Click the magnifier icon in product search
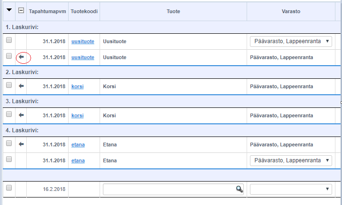Viewport: 342px width, 205px height. pyautogui.click(x=240, y=189)
